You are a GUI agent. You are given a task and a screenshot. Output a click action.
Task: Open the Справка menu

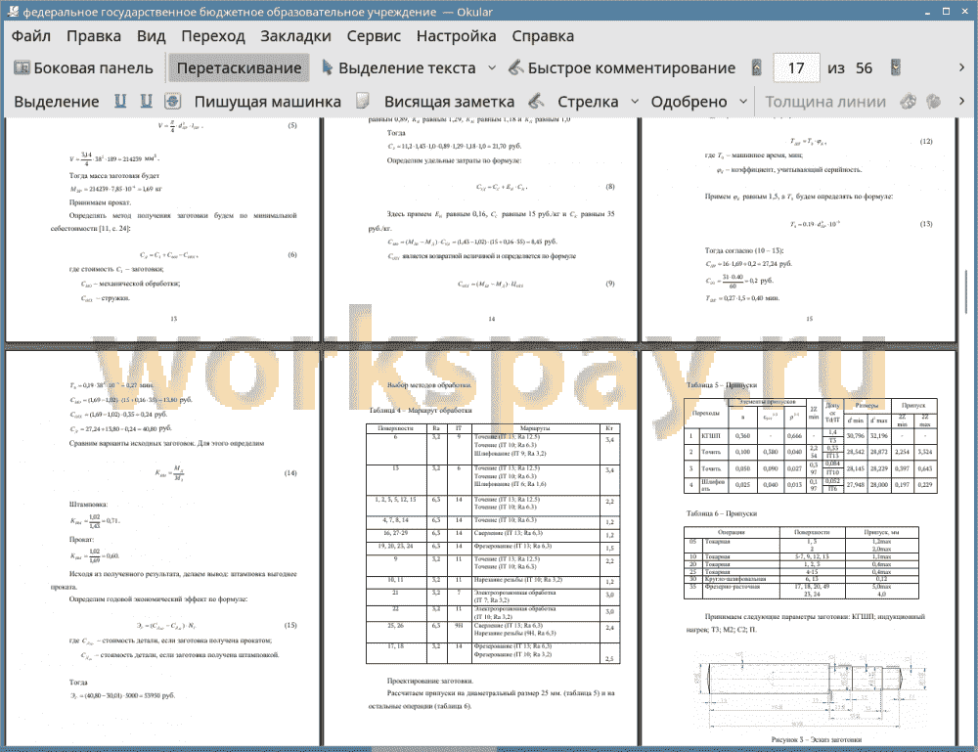(x=543, y=36)
